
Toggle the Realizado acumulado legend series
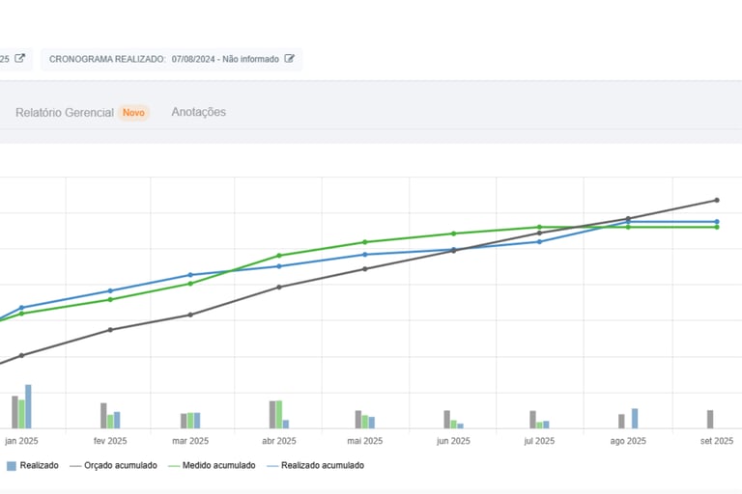[315, 466]
